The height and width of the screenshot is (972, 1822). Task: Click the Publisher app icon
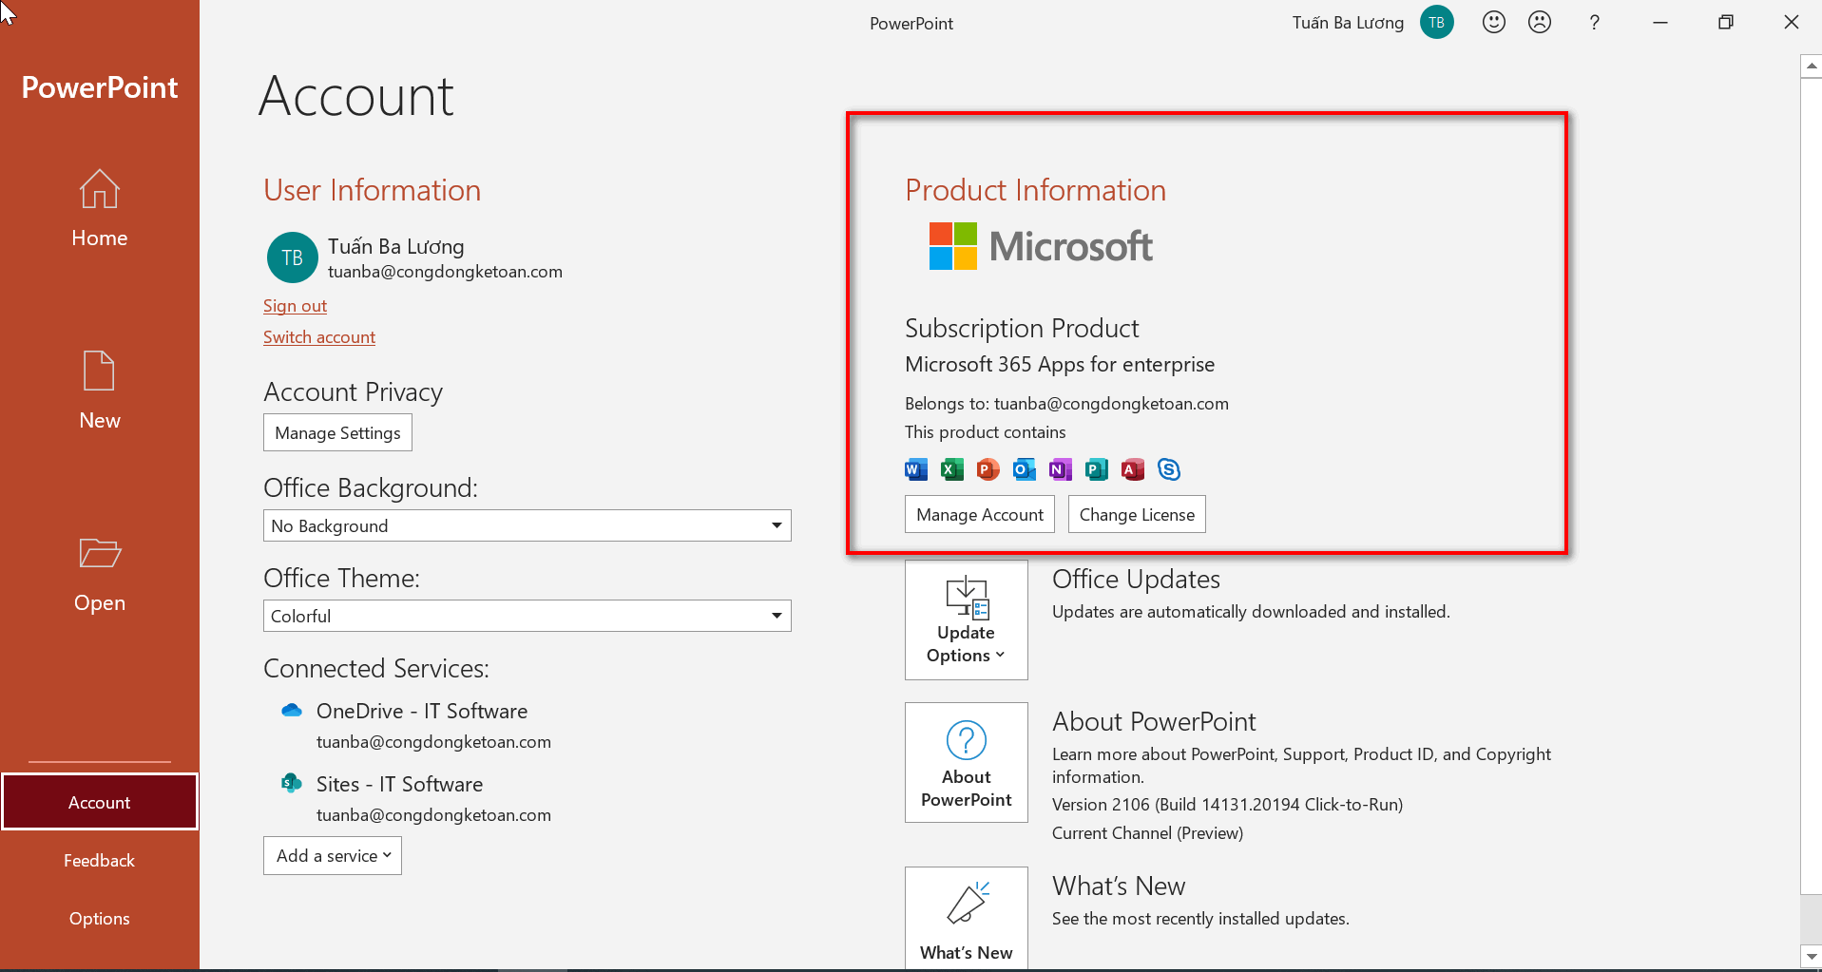click(x=1097, y=469)
